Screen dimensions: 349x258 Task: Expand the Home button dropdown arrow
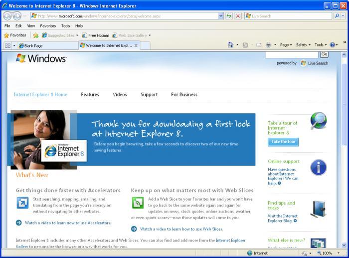237,45
